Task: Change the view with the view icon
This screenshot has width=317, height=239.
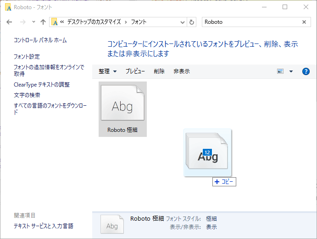Action: [280, 71]
